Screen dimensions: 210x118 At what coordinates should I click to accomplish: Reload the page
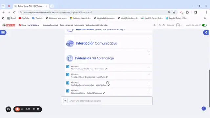14,12
